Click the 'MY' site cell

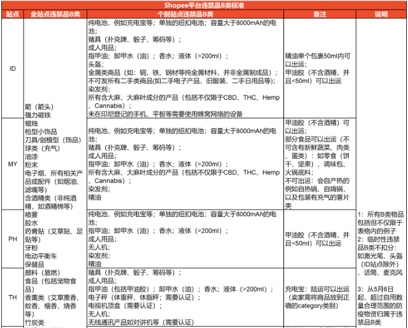point(13,164)
